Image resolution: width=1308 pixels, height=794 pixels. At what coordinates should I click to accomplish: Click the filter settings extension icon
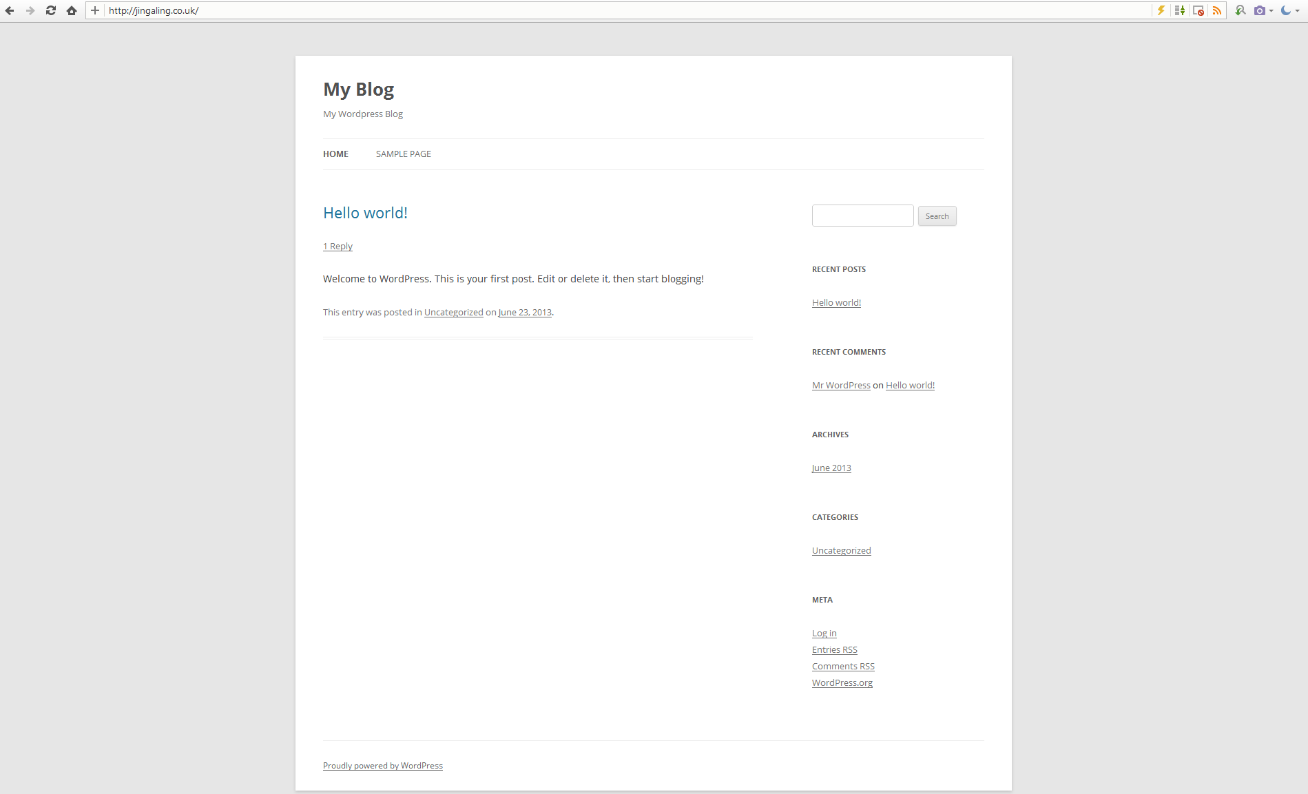pos(1180,10)
